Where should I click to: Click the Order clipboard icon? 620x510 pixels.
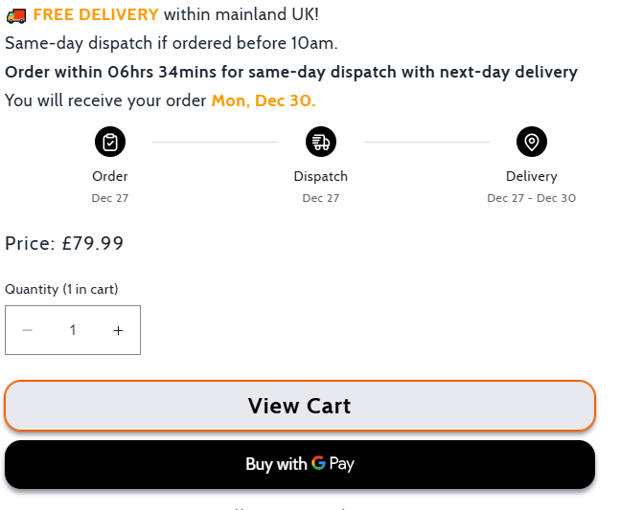pyautogui.click(x=110, y=143)
